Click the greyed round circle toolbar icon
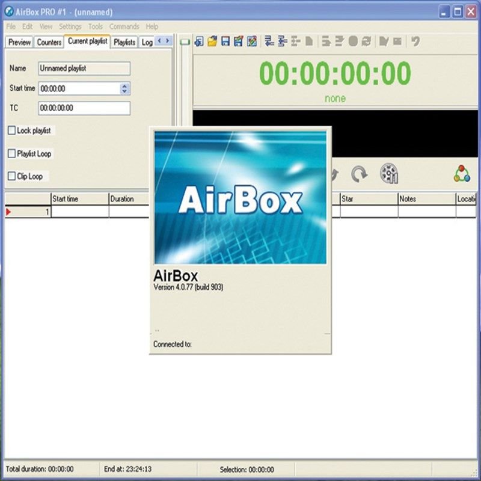 (x=353, y=41)
